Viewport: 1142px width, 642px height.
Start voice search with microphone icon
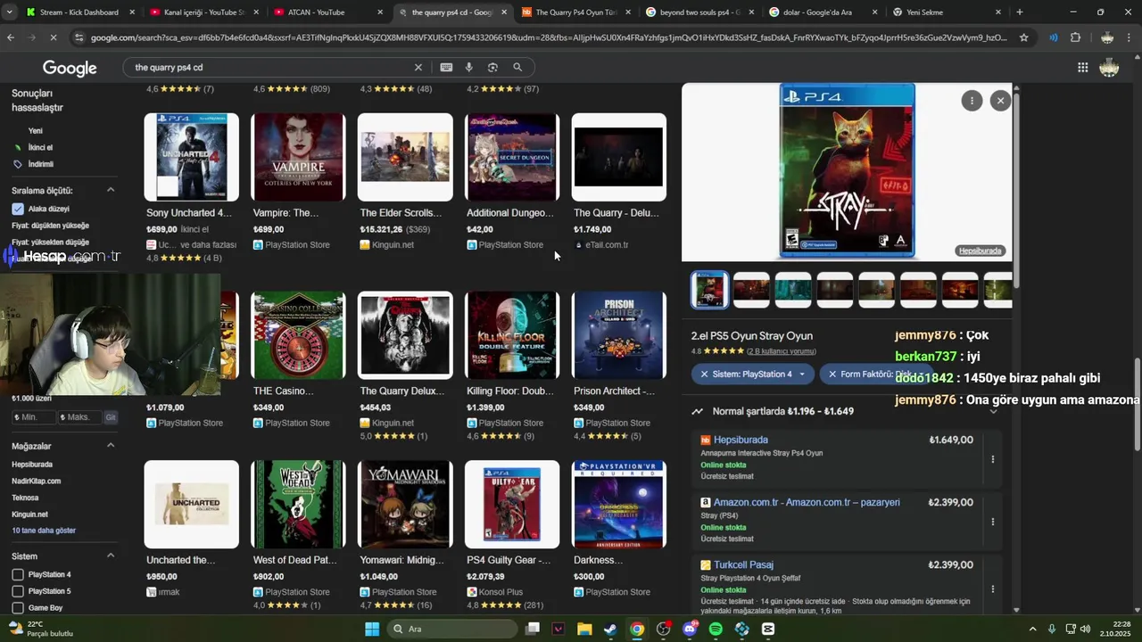click(469, 67)
